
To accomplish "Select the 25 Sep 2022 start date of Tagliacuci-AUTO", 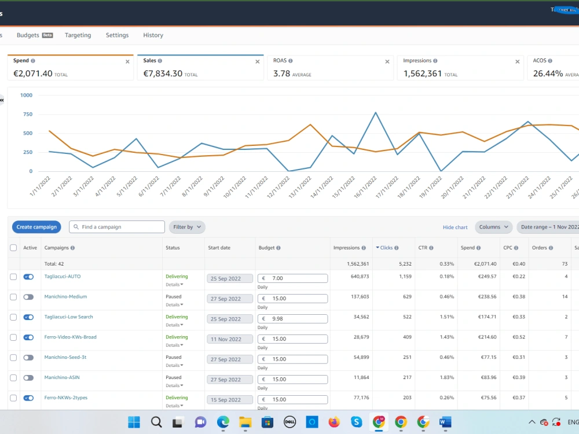I will 230,279.
